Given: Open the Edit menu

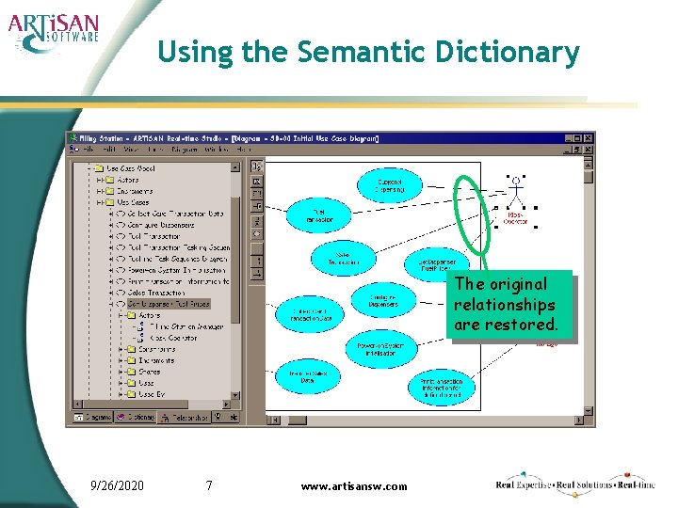Looking at the screenshot, I should [109, 150].
